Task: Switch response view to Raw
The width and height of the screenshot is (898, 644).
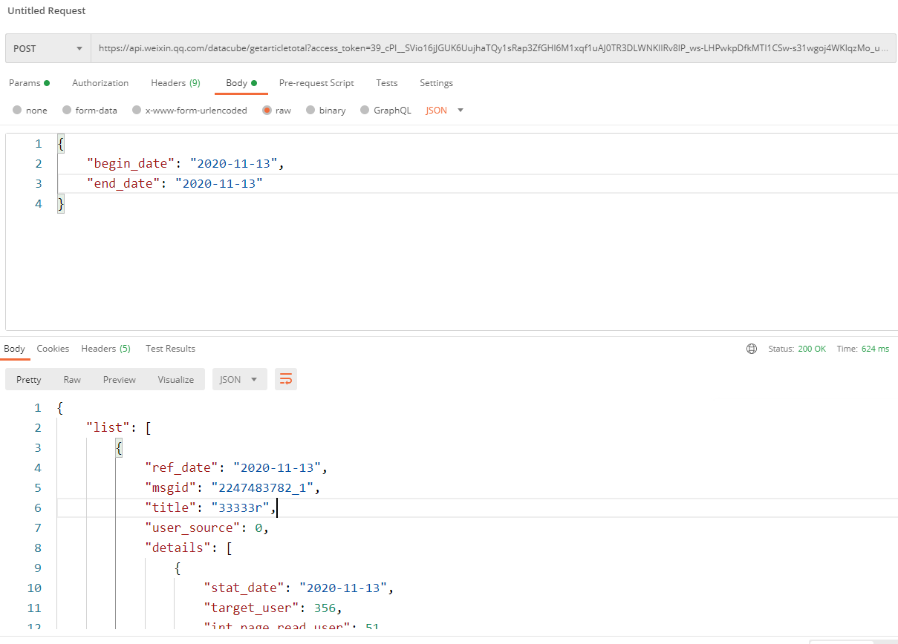Action: pyautogui.click(x=72, y=379)
